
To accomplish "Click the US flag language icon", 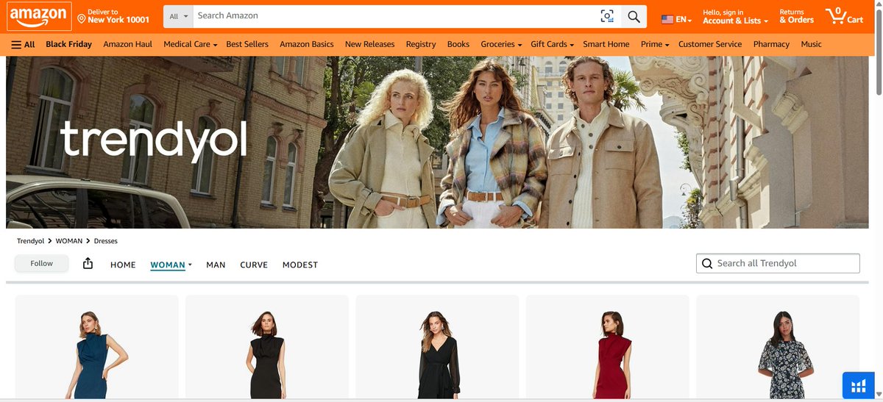I will 667,20.
